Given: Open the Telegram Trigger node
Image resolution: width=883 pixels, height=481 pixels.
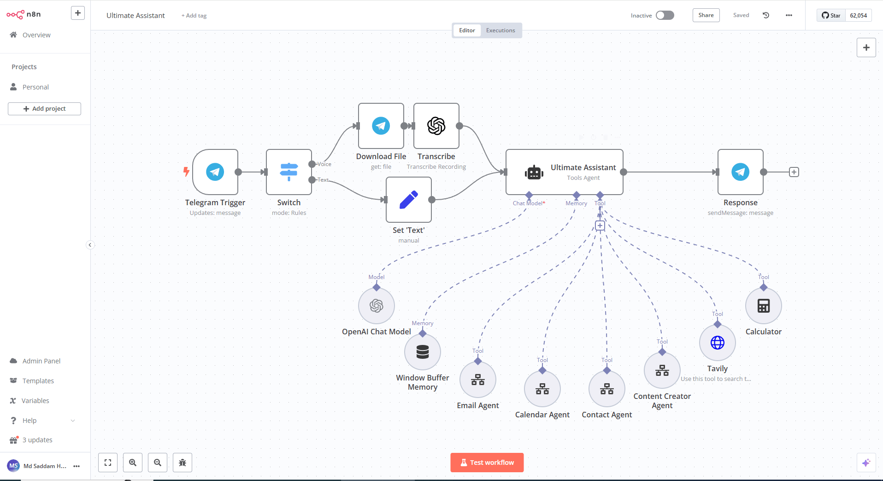Looking at the screenshot, I should tap(215, 172).
